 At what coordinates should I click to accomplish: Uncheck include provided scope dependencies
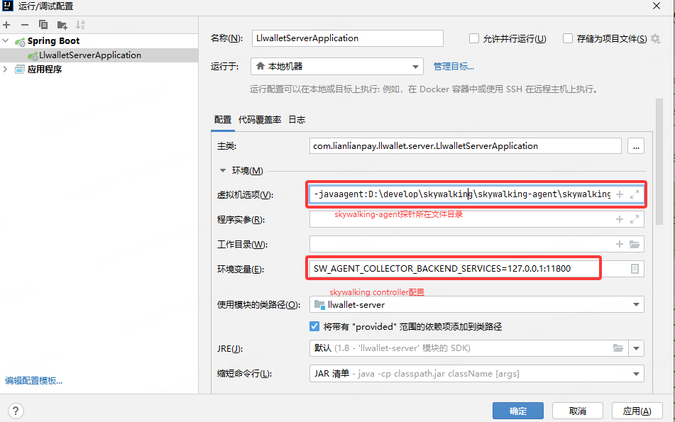click(314, 326)
